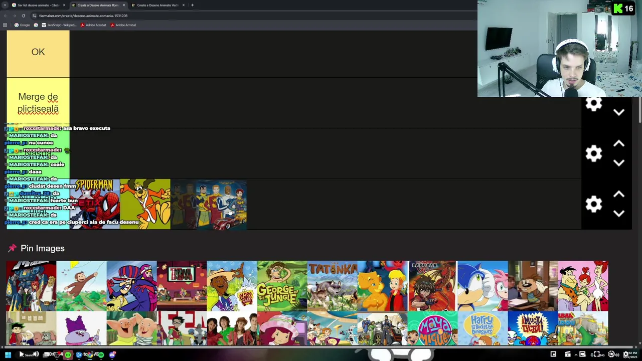Pick the Robin Teen Titans image
This screenshot has width=642, height=361.
tap(182, 328)
